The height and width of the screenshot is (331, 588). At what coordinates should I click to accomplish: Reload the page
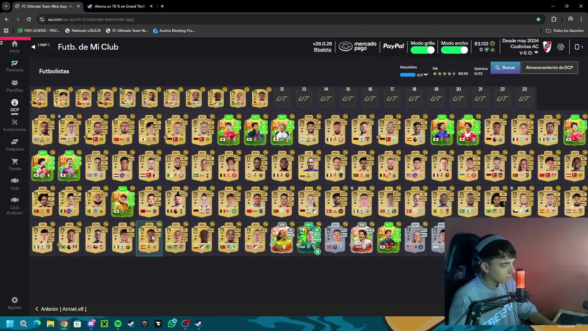[x=28, y=19]
